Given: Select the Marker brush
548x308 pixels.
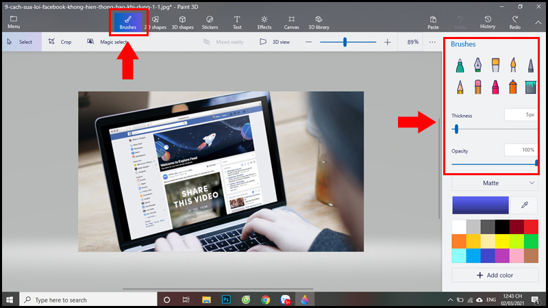Looking at the screenshot, I should pos(460,65).
